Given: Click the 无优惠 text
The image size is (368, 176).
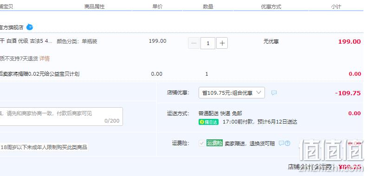Looking at the screenshot, I should 271,42.
